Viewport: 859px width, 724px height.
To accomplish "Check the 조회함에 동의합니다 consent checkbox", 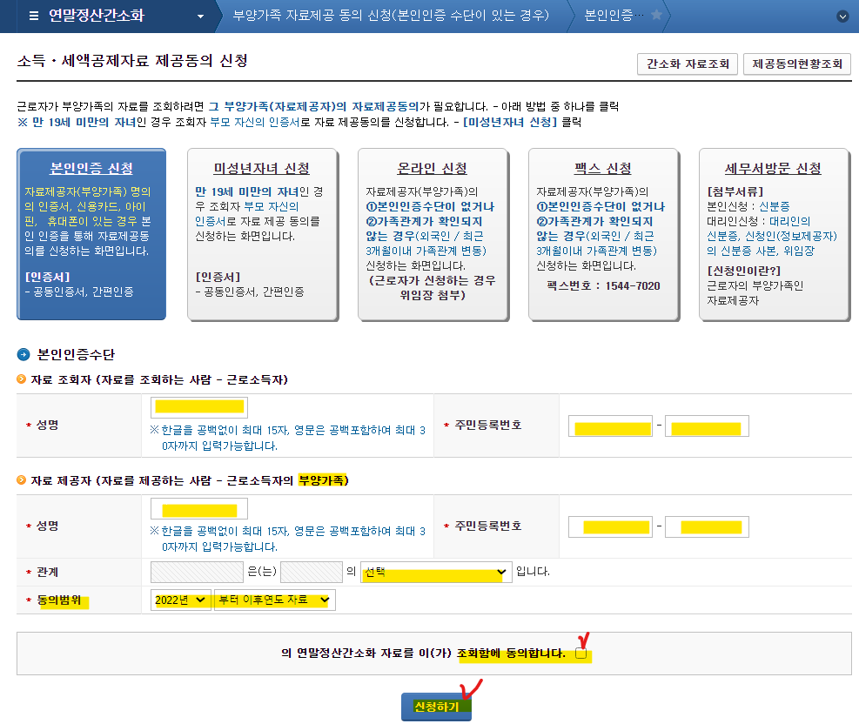I will point(580,654).
